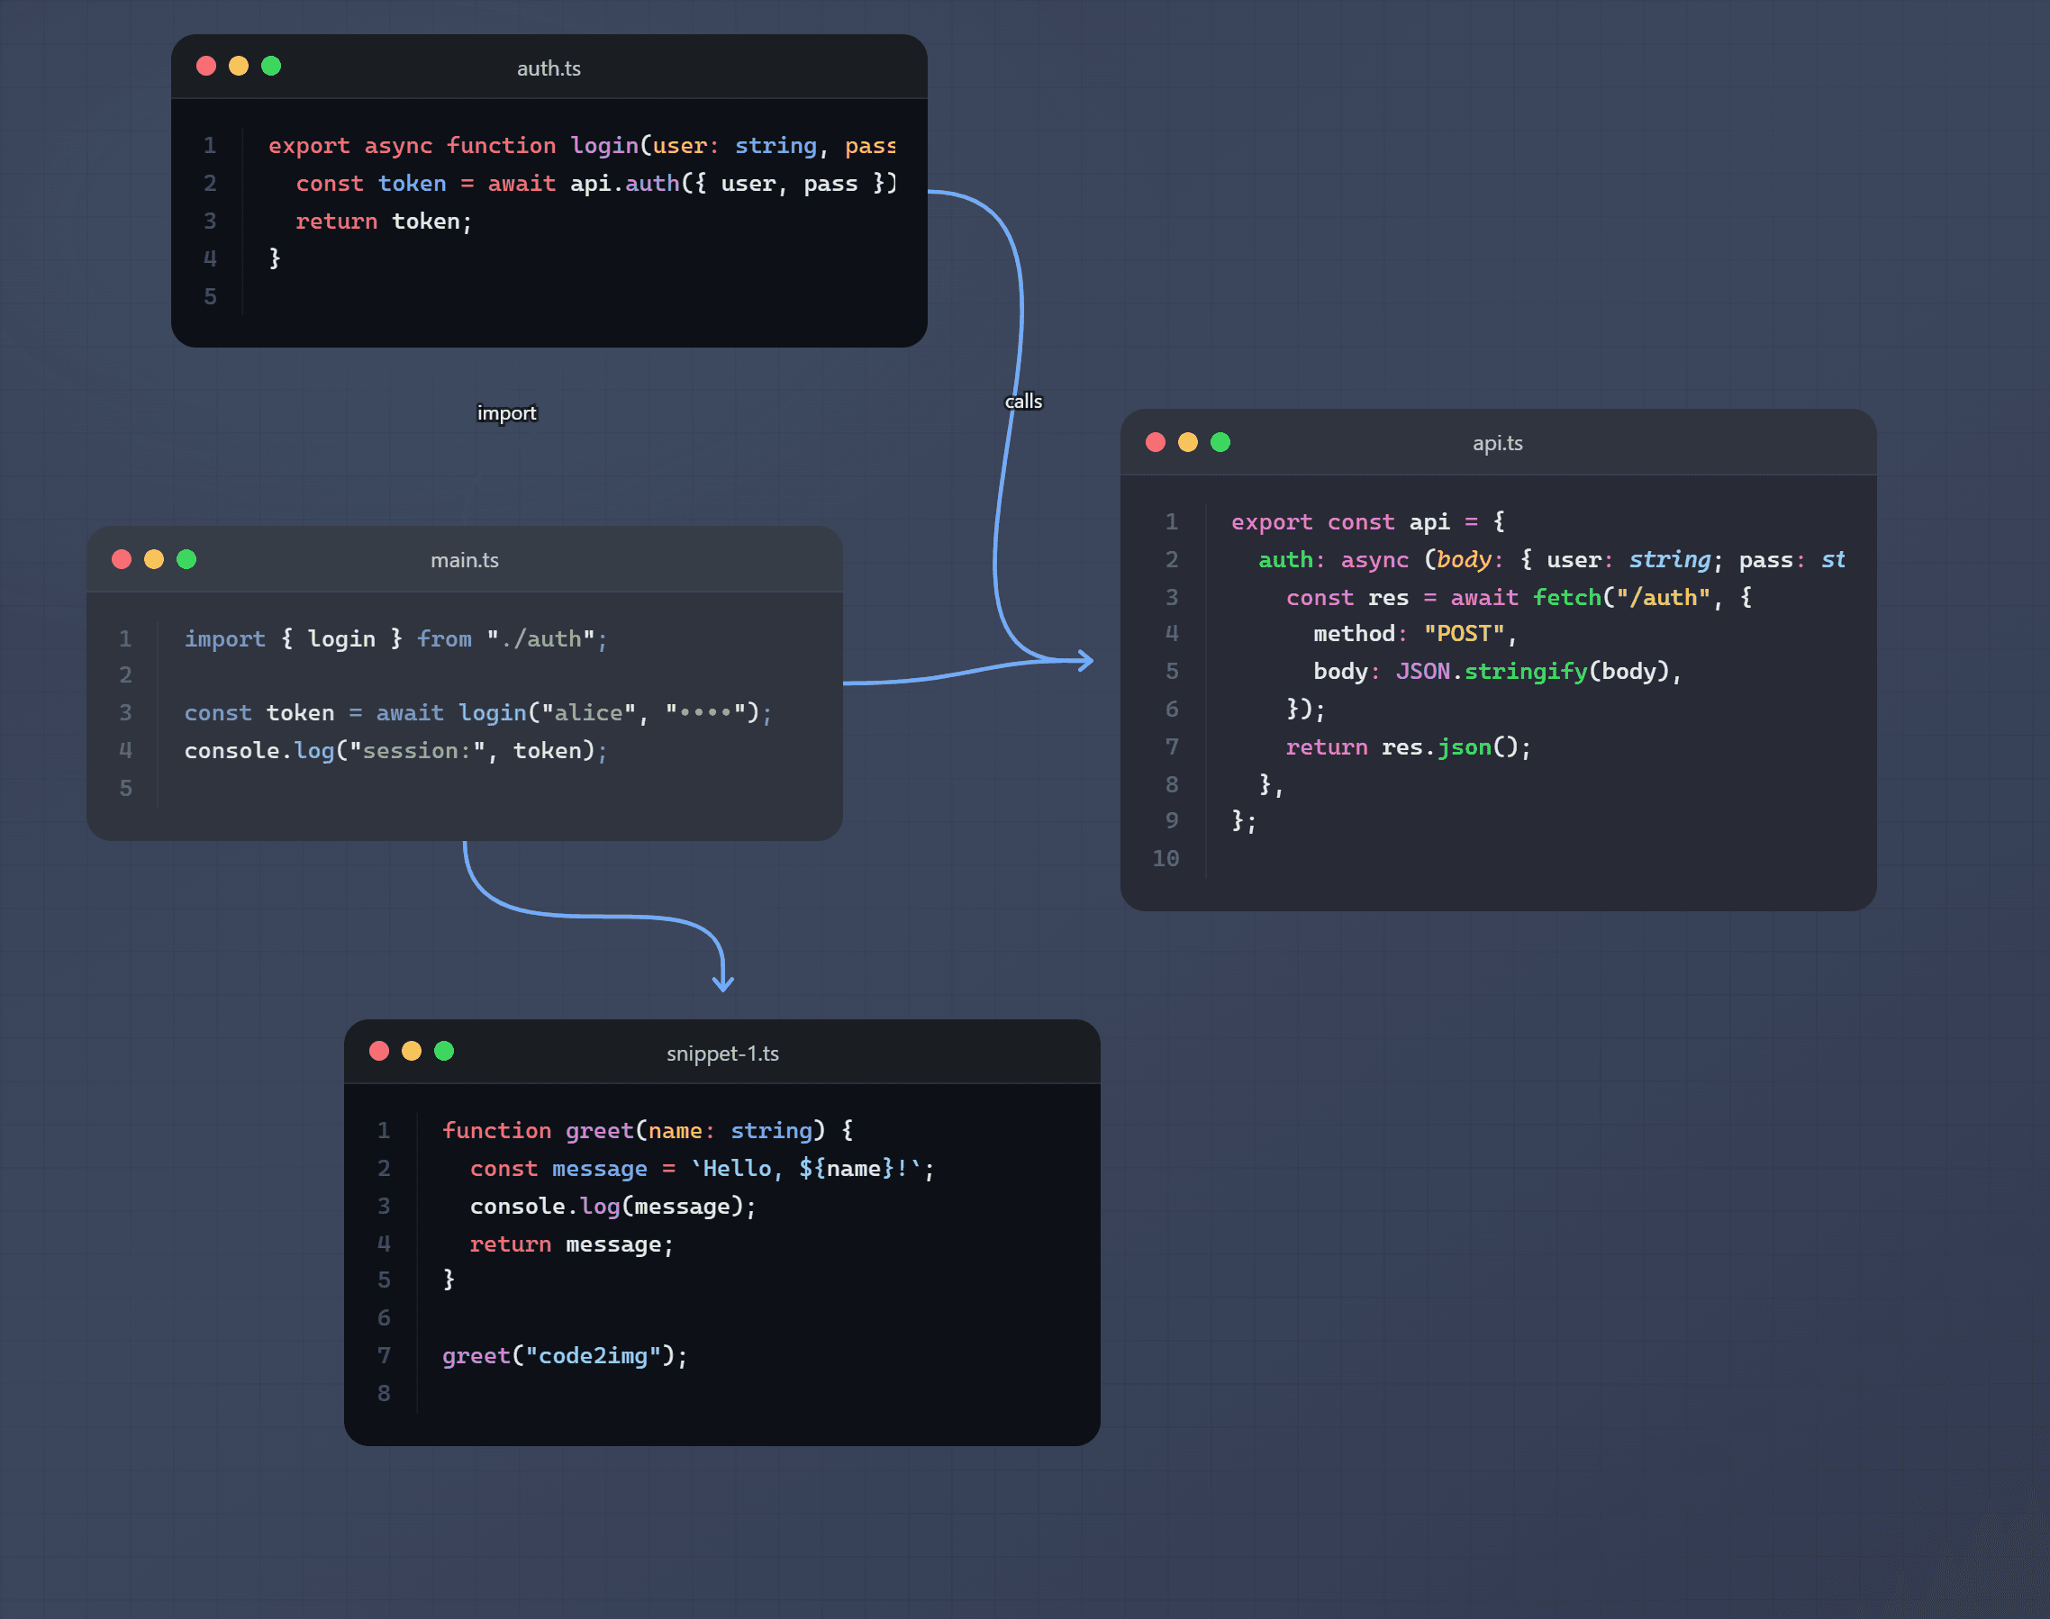The height and width of the screenshot is (1619, 2050).
Task: Click green dot on api.ts window
Action: pos(1220,443)
